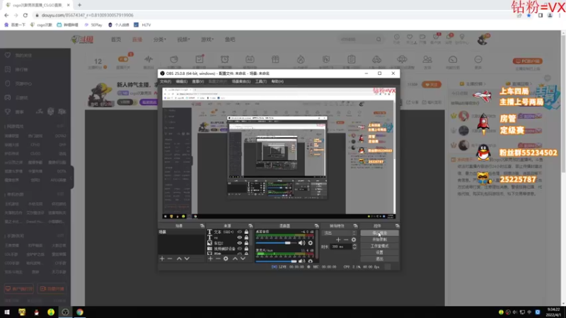Move scene up in the Scenes panel

tap(179, 259)
